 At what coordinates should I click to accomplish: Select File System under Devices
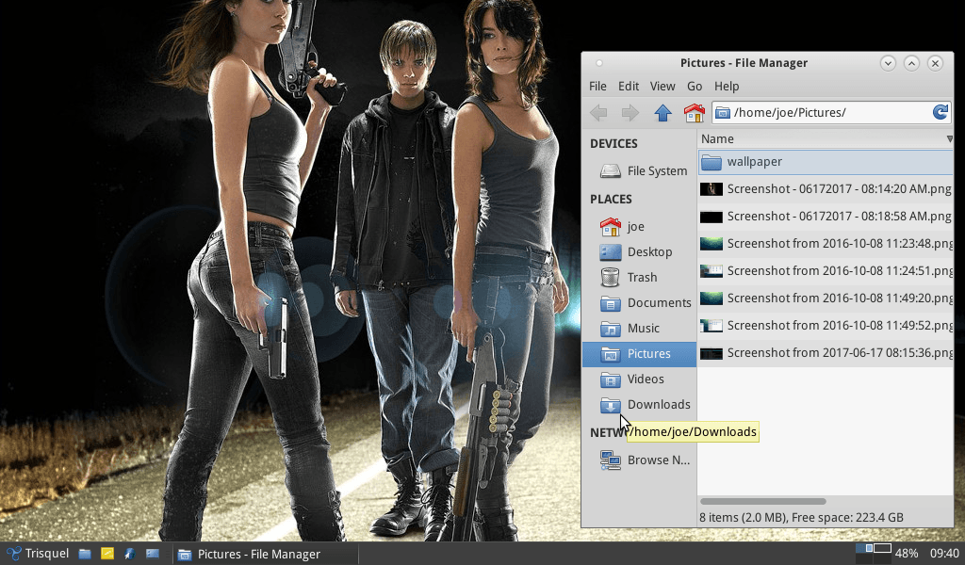(x=640, y=171)
